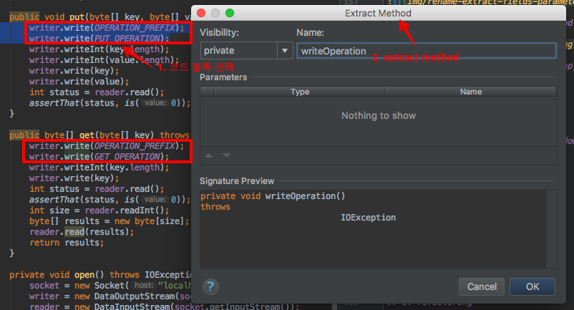Click the 'return results;' line in editor
Viewport: 574px width, 310px height.
click(x=67, y=243)
